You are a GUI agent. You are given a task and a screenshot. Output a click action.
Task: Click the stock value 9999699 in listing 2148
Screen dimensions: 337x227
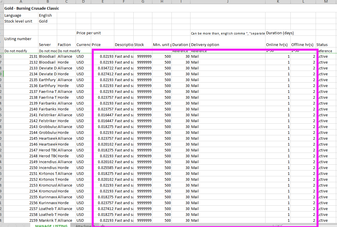143,156
